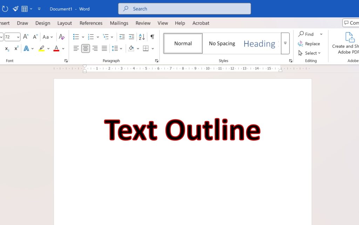359x225 pixels.
Task: Click the Sort A-Z icon
Action: (142, 37)
